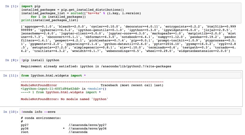Click the '----> 1 from Ipython.html.widgets import *' line
This screenshot has width=245, height=135.
(61, 92)
